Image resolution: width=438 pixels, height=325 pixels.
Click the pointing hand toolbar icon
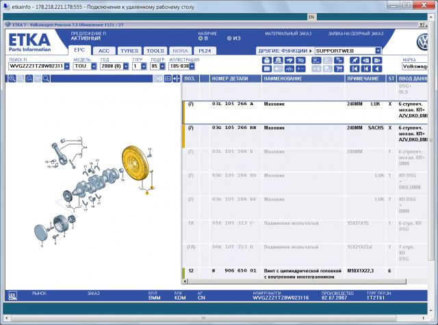click(x=289, y=60)
